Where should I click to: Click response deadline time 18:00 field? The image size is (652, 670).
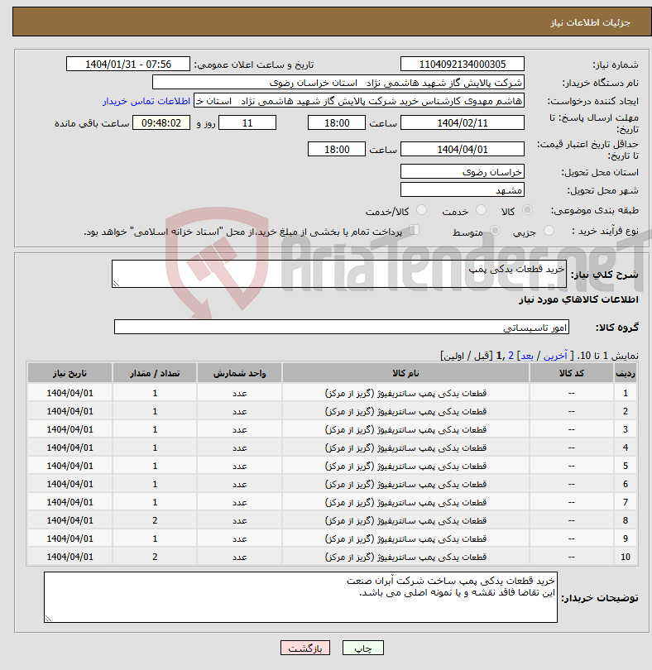pos(337,123)
